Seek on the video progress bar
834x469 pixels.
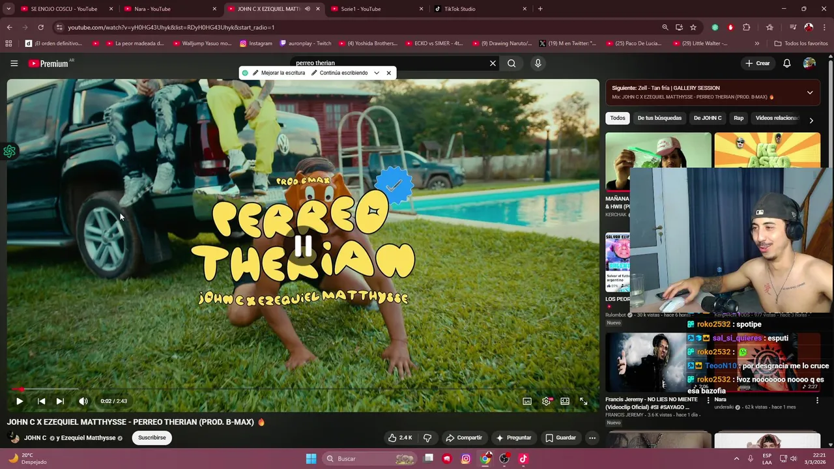click(x=303, y=390)
